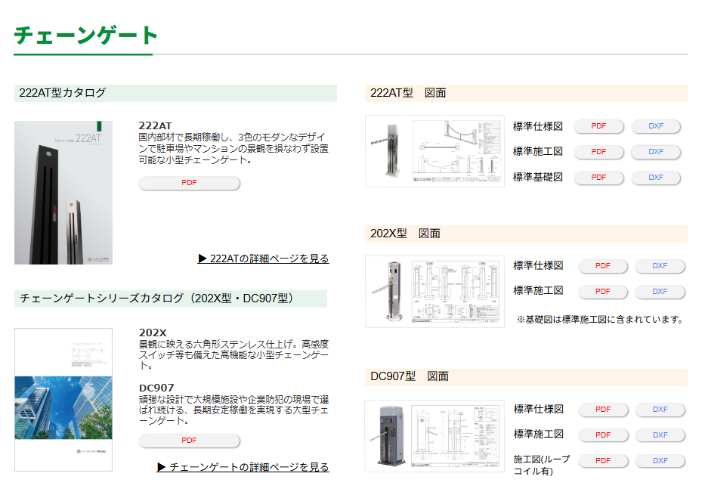Download DC907 施工図(ループコイル有) PDF
The image size is (705, 495).
tap(603, 461)
